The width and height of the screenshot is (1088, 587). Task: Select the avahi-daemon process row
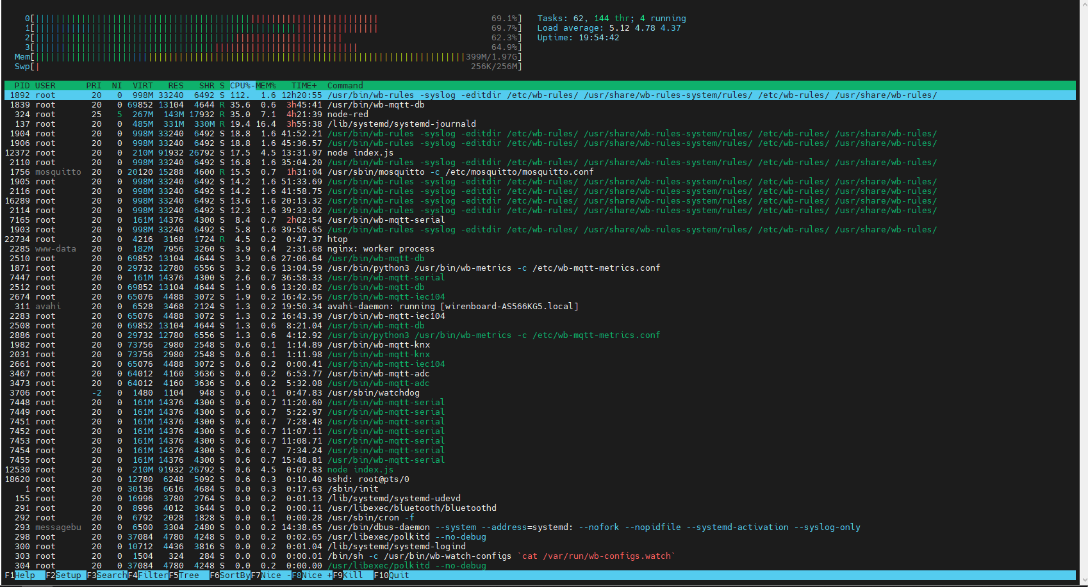click(540, 307)
